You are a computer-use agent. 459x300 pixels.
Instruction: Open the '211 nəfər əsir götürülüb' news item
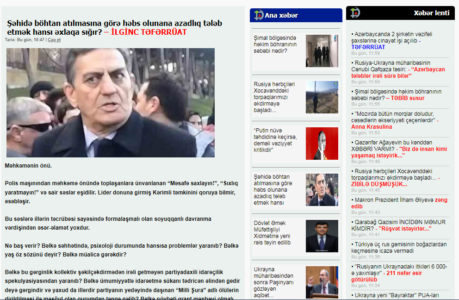tap(399, 273)
